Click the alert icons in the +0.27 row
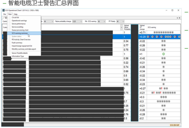 164,88
